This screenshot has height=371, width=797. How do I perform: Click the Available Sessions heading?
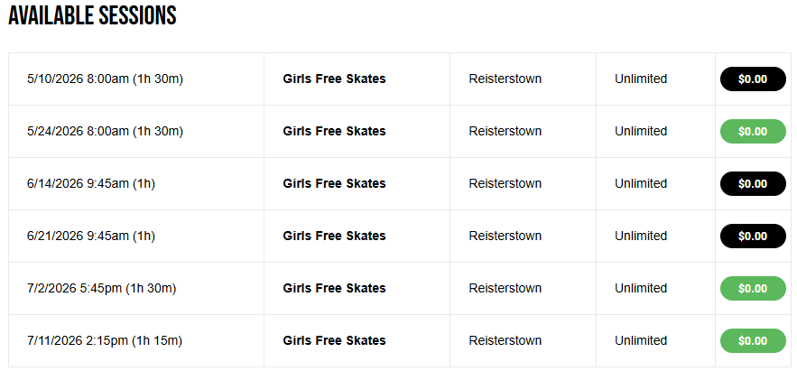pyautogui.click(x=92, y=16)
